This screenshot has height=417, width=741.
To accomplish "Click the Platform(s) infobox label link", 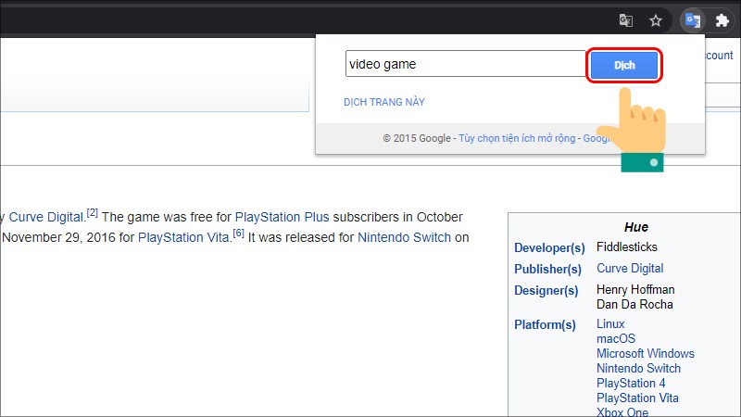I will pos(545,325).
